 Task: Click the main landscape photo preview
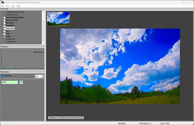pyautogui.click(x=120, y=66)
